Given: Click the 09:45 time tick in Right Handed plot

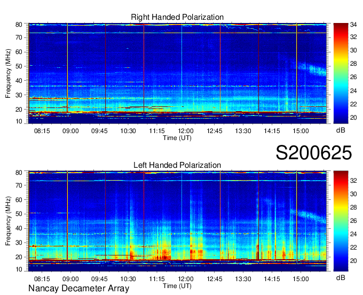Looking at the screenshot, I should tap(99, 131).
